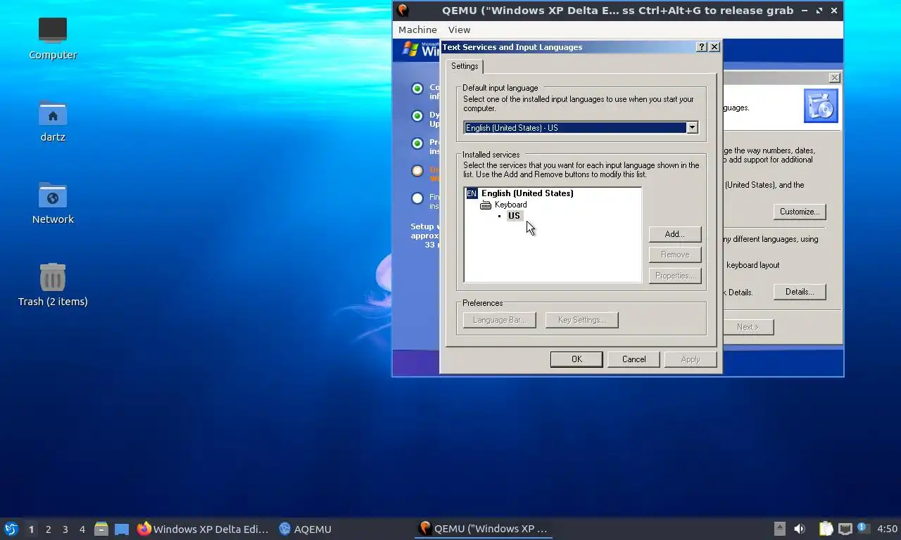Confirm the dialog with OK
The width and height of the screenshot is (901, 540).
click(x=576, y=359)
